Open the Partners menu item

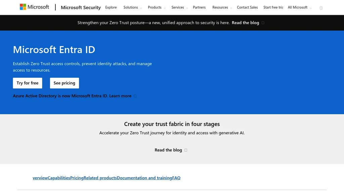pos(199,7)
